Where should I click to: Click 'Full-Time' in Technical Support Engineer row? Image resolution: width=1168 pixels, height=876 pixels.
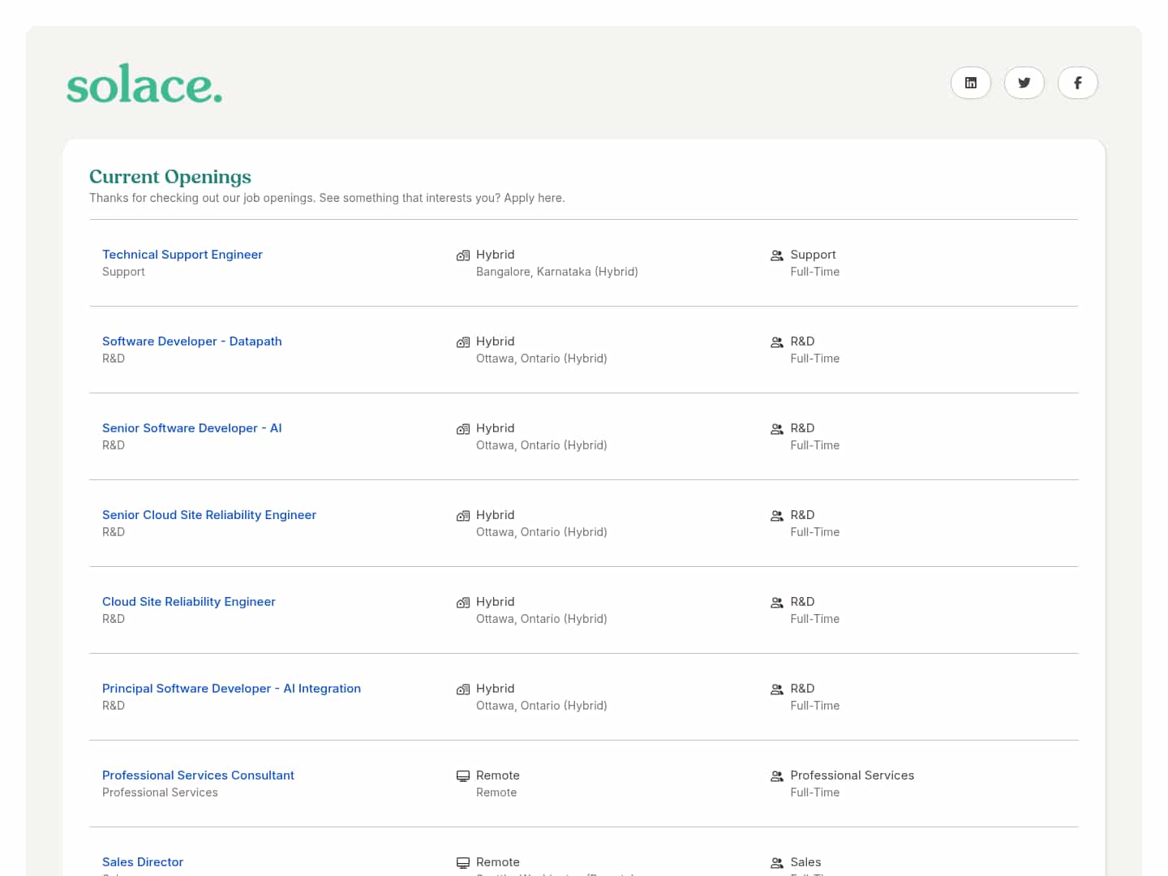point(815,272)
